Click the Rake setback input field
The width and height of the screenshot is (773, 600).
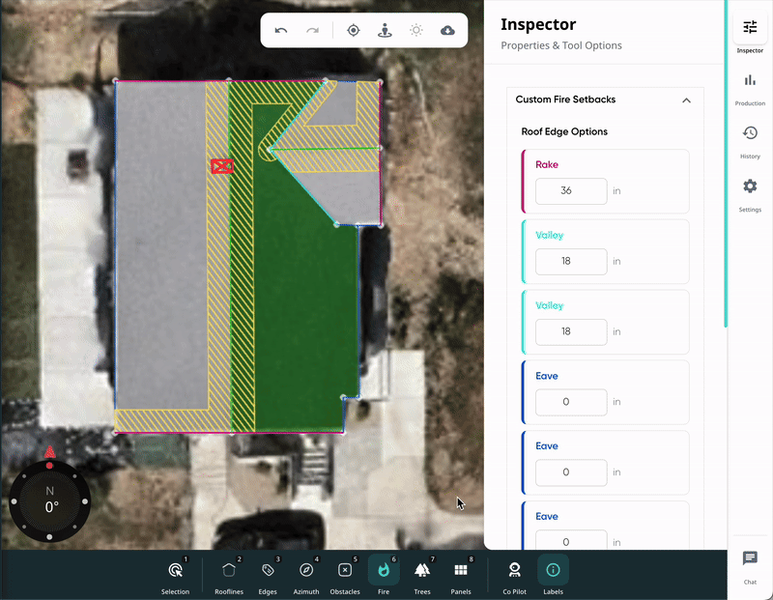571,190
